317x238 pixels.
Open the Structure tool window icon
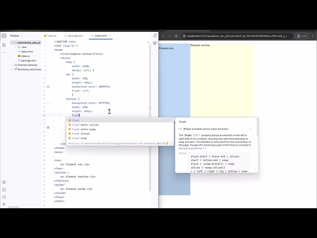[4, 45]
